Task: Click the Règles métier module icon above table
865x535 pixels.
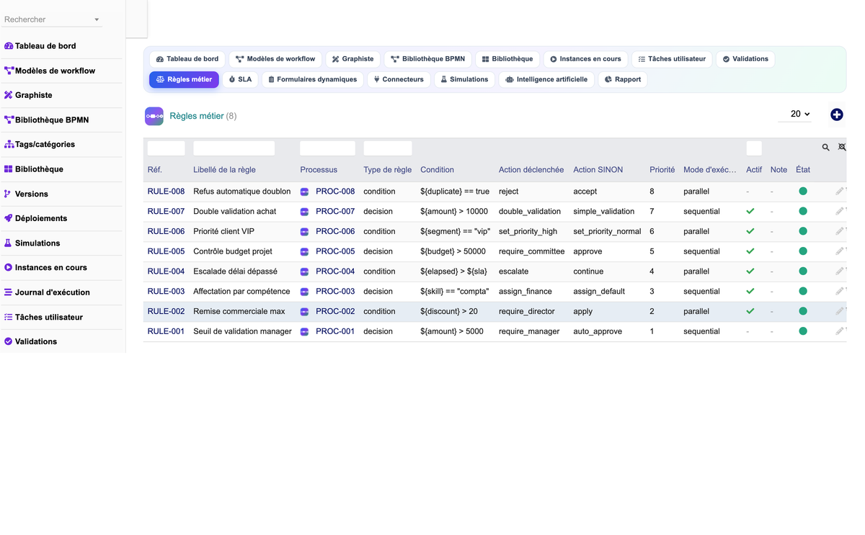Action: coord(154,116)
